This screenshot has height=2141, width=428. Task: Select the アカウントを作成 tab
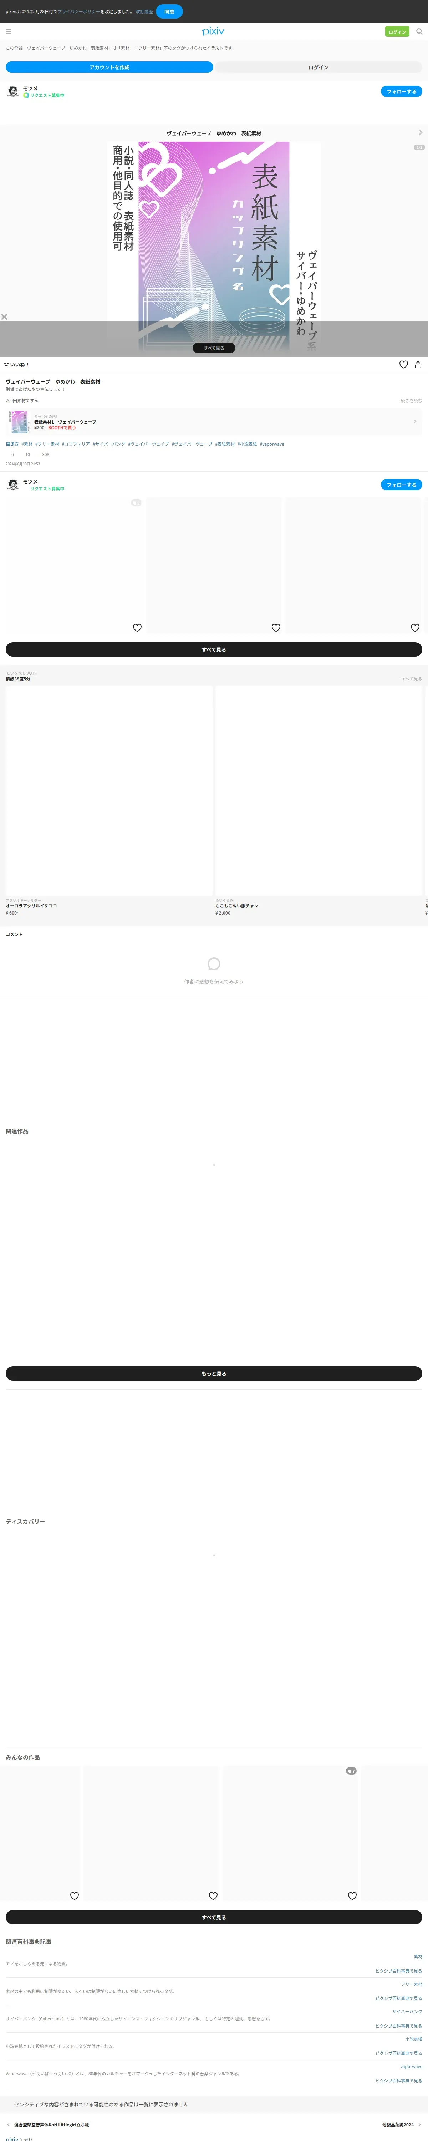110,67
